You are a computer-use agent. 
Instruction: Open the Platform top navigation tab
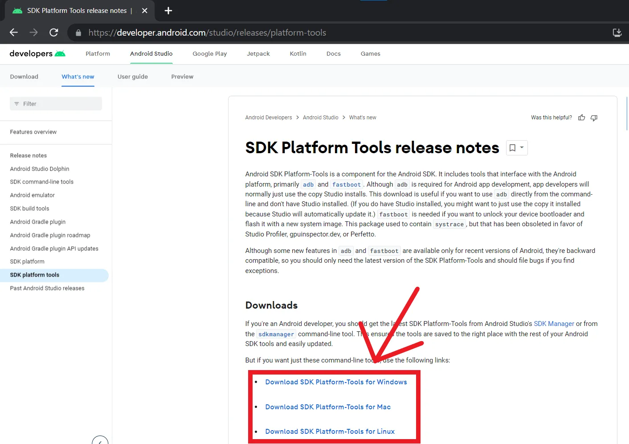click(x=98, y=53)
